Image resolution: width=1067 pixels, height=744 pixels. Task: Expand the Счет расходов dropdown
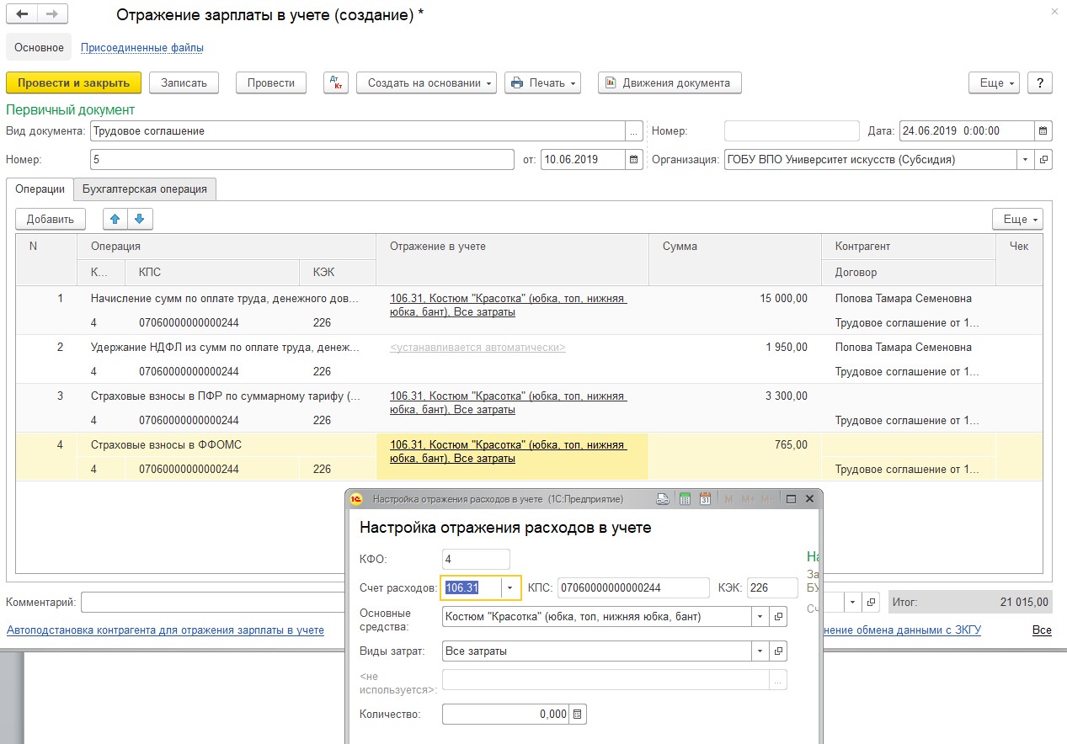click(x=510, y=587)
